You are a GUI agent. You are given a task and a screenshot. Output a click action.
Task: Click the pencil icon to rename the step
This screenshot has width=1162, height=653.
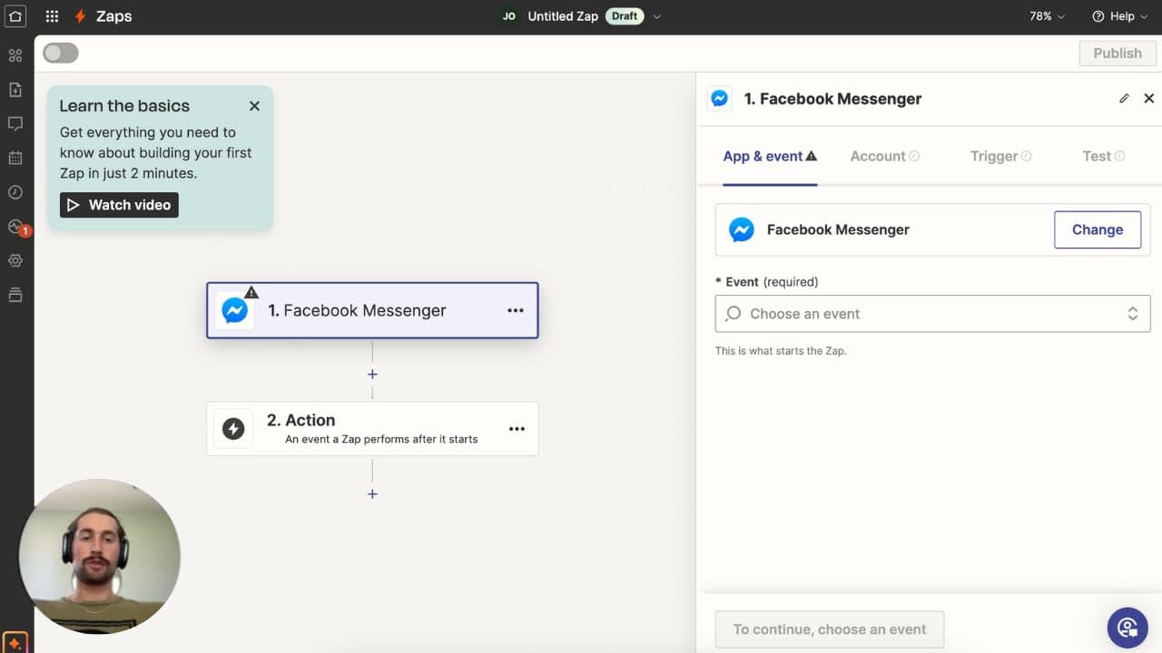(1124, 98)
